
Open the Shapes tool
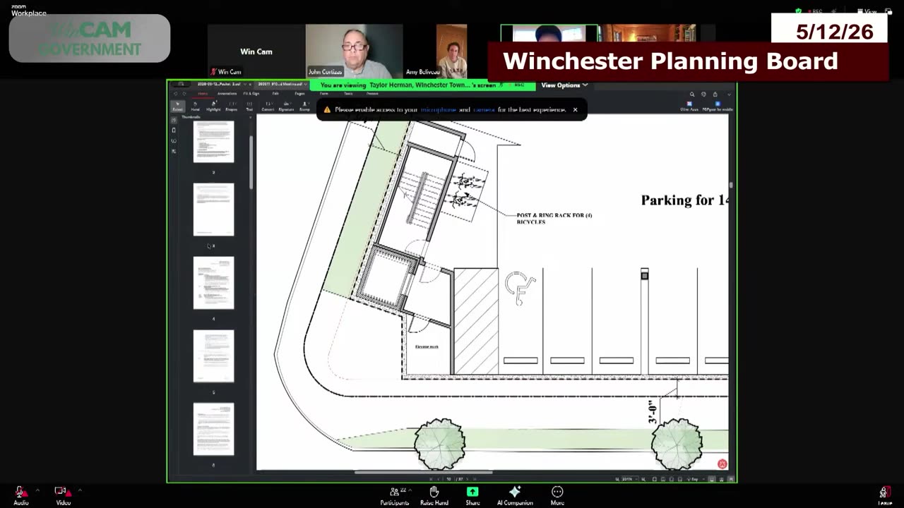(232, 107)
